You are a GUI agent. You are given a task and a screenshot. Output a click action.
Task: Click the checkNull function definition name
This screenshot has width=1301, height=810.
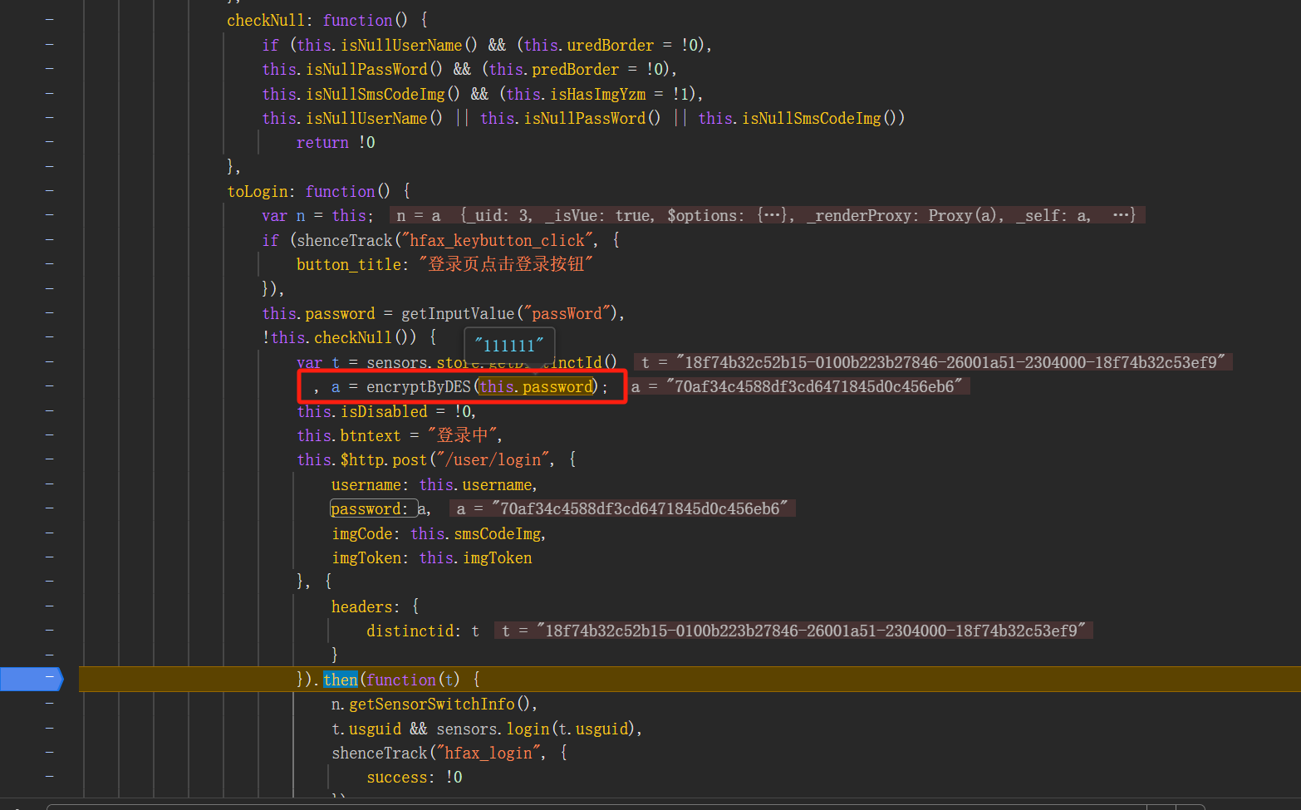266,20
